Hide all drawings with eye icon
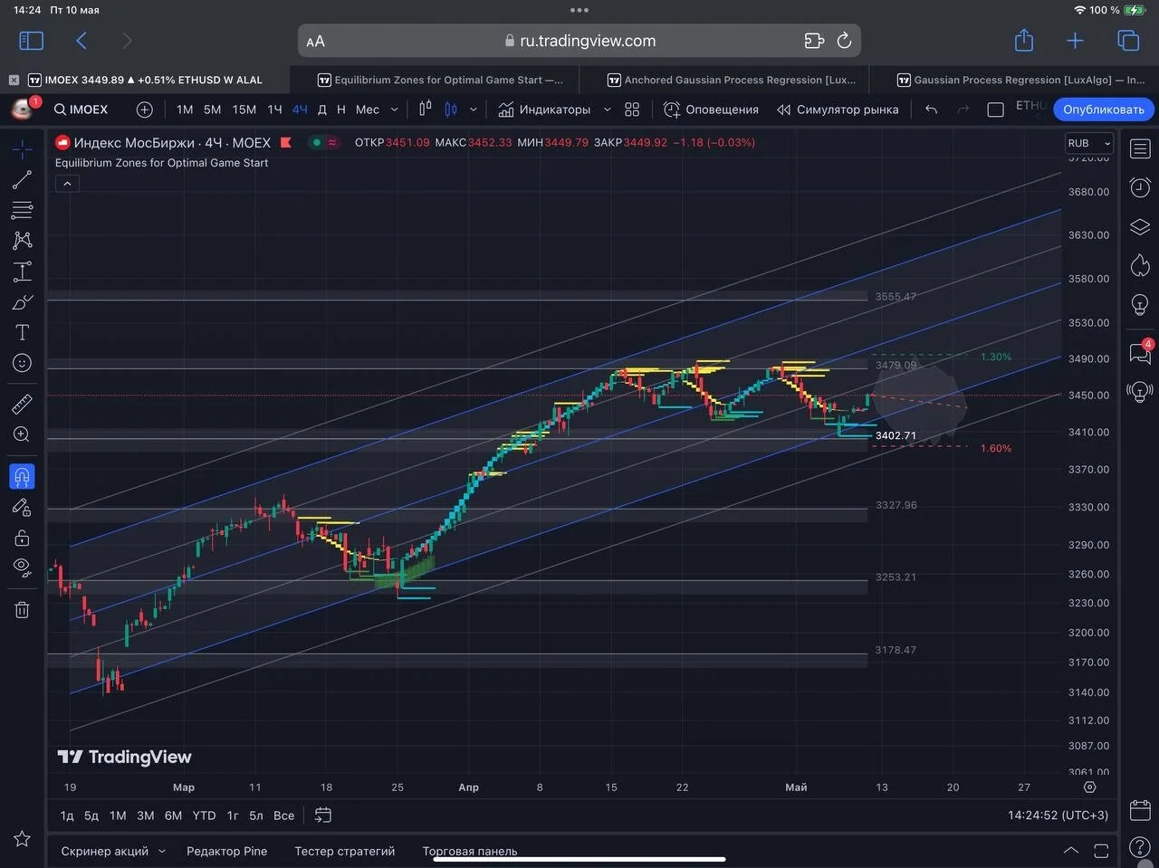The height and width of the screenshot is (868, 1159). [23, 568]
